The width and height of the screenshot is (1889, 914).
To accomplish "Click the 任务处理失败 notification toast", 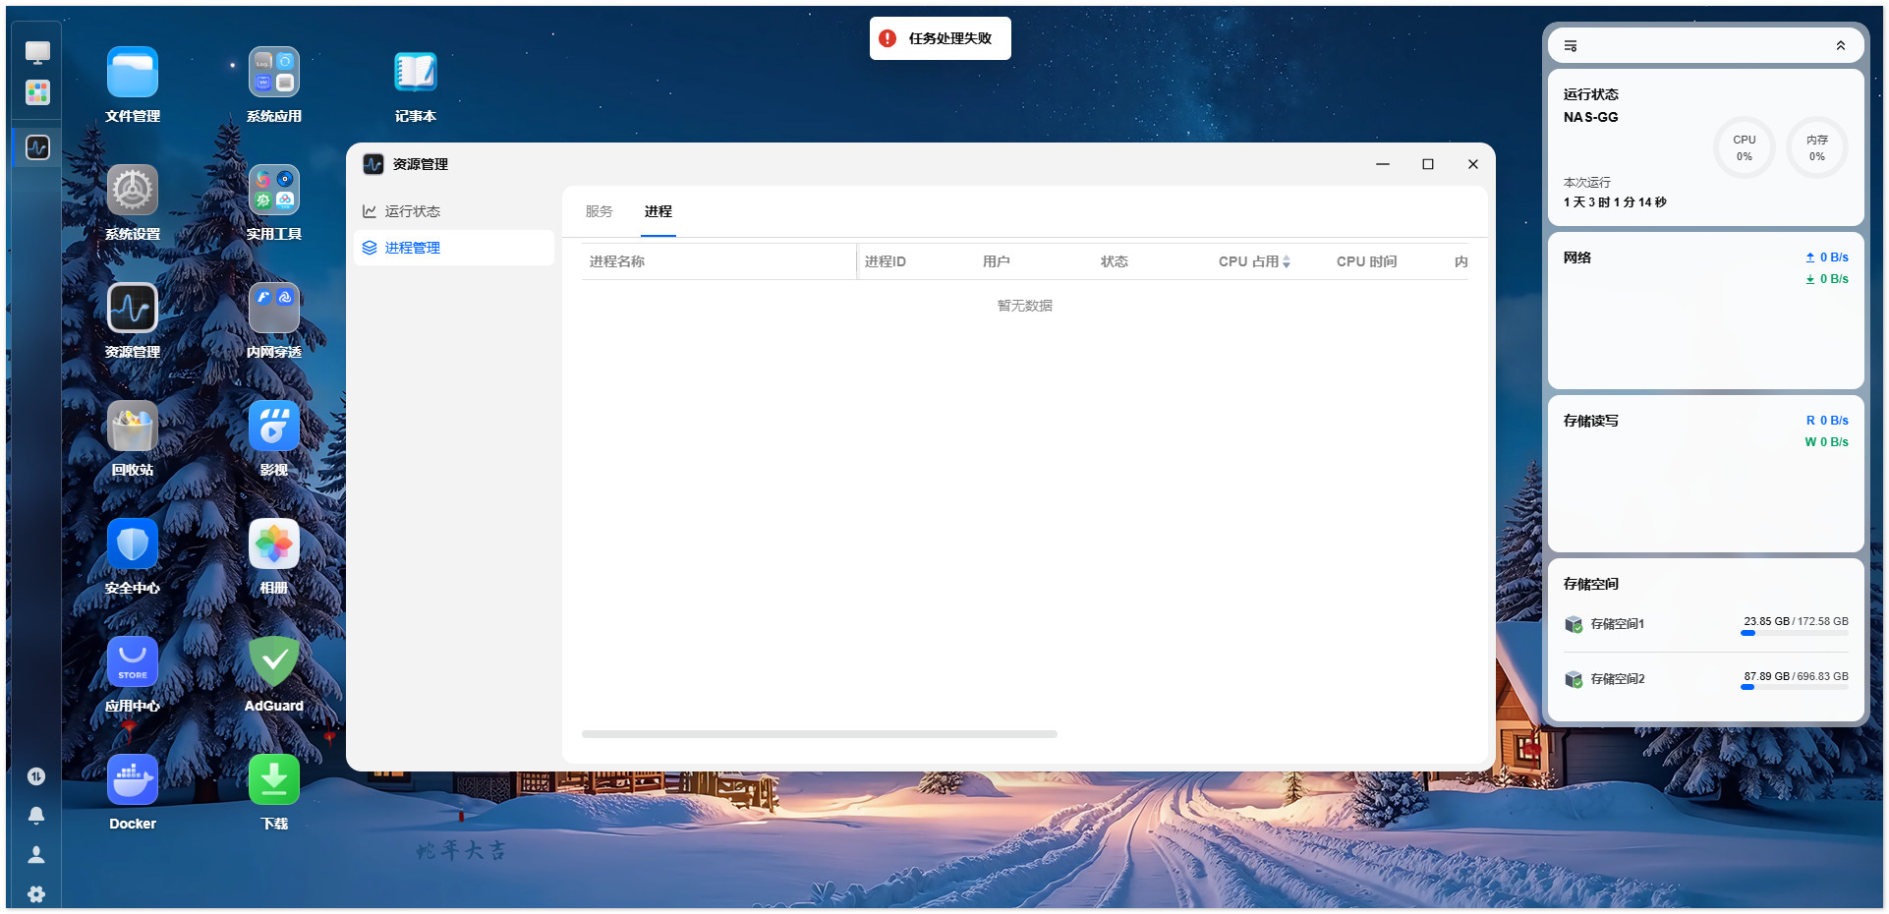I will pyautogui.click(x=941, y=38).
